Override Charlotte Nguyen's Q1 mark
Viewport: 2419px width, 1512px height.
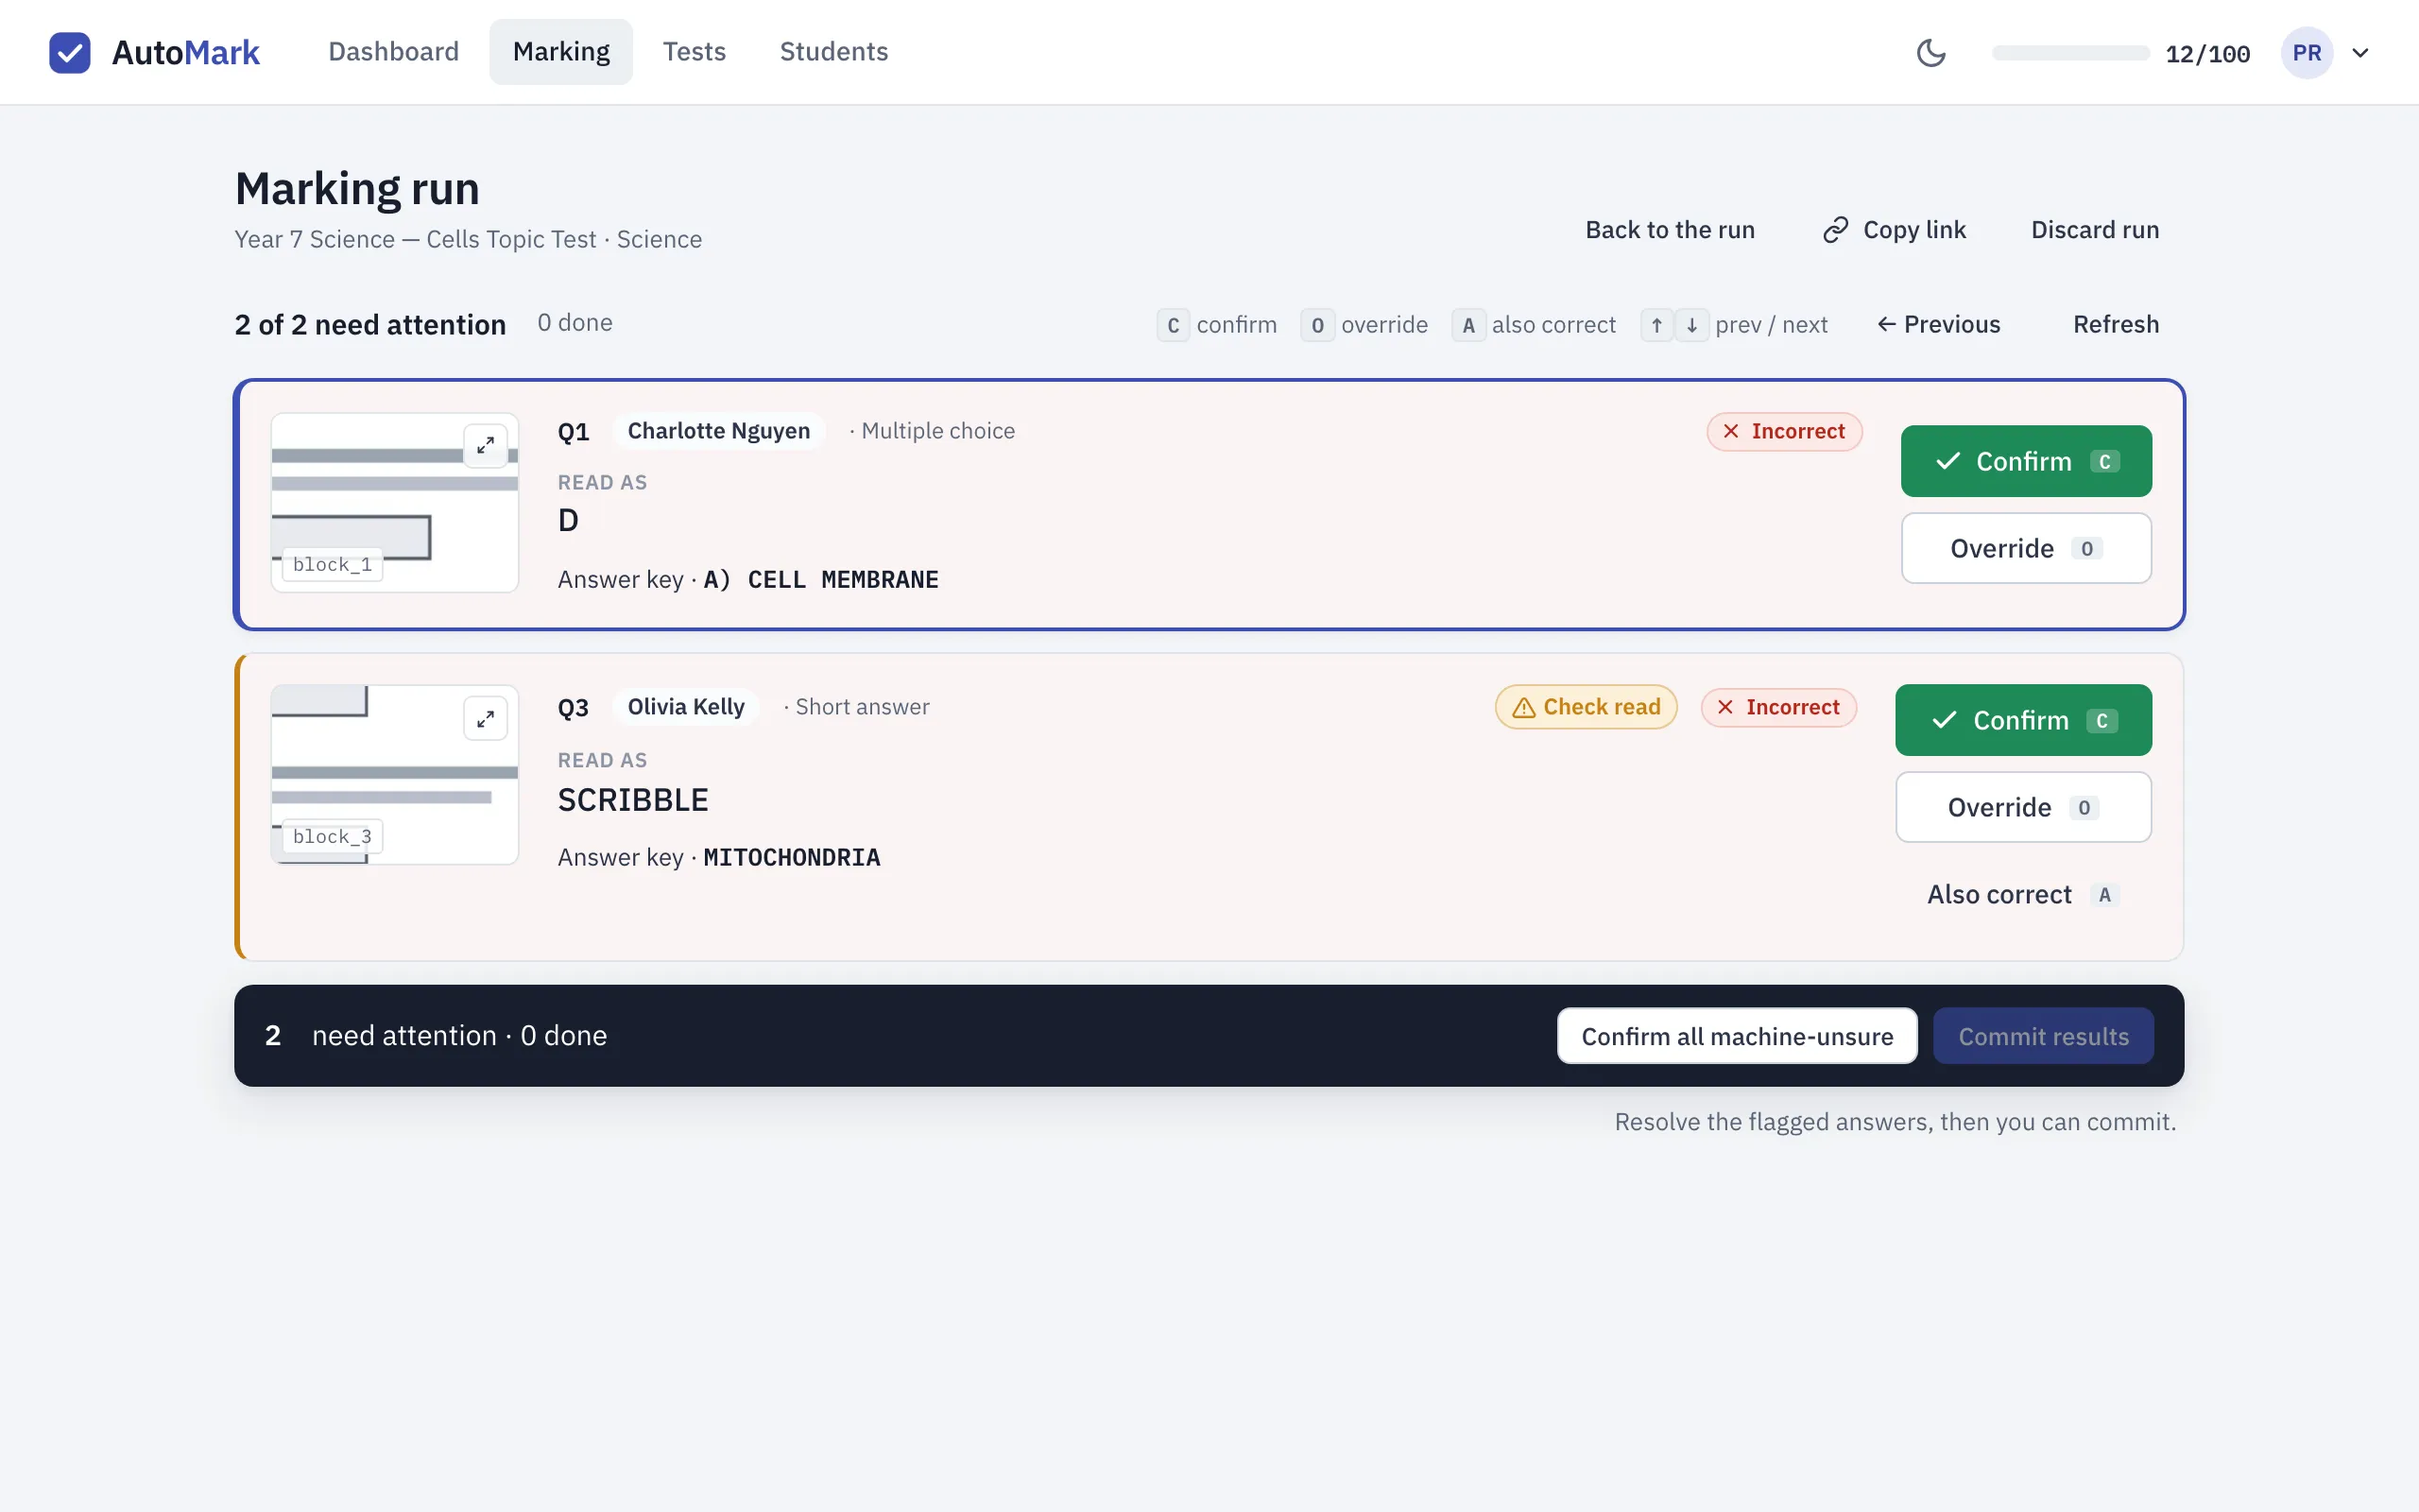click(2026, 548)
